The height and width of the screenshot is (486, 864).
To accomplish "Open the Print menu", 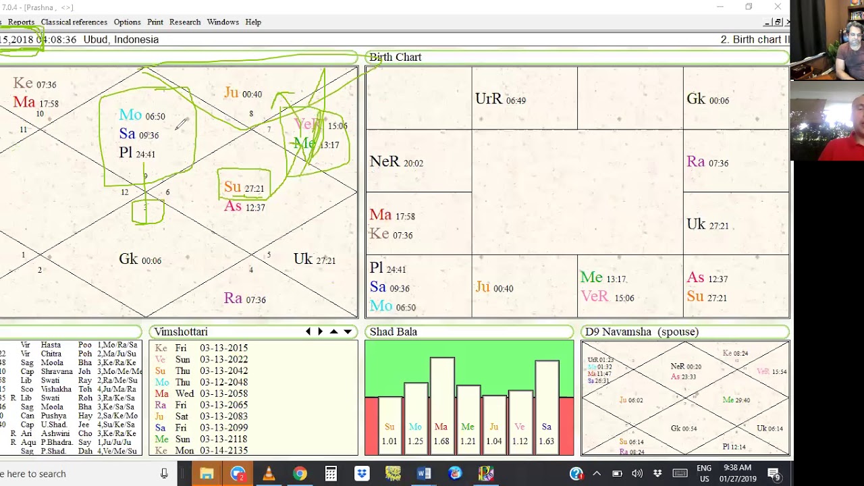I will tap(155, 22).
